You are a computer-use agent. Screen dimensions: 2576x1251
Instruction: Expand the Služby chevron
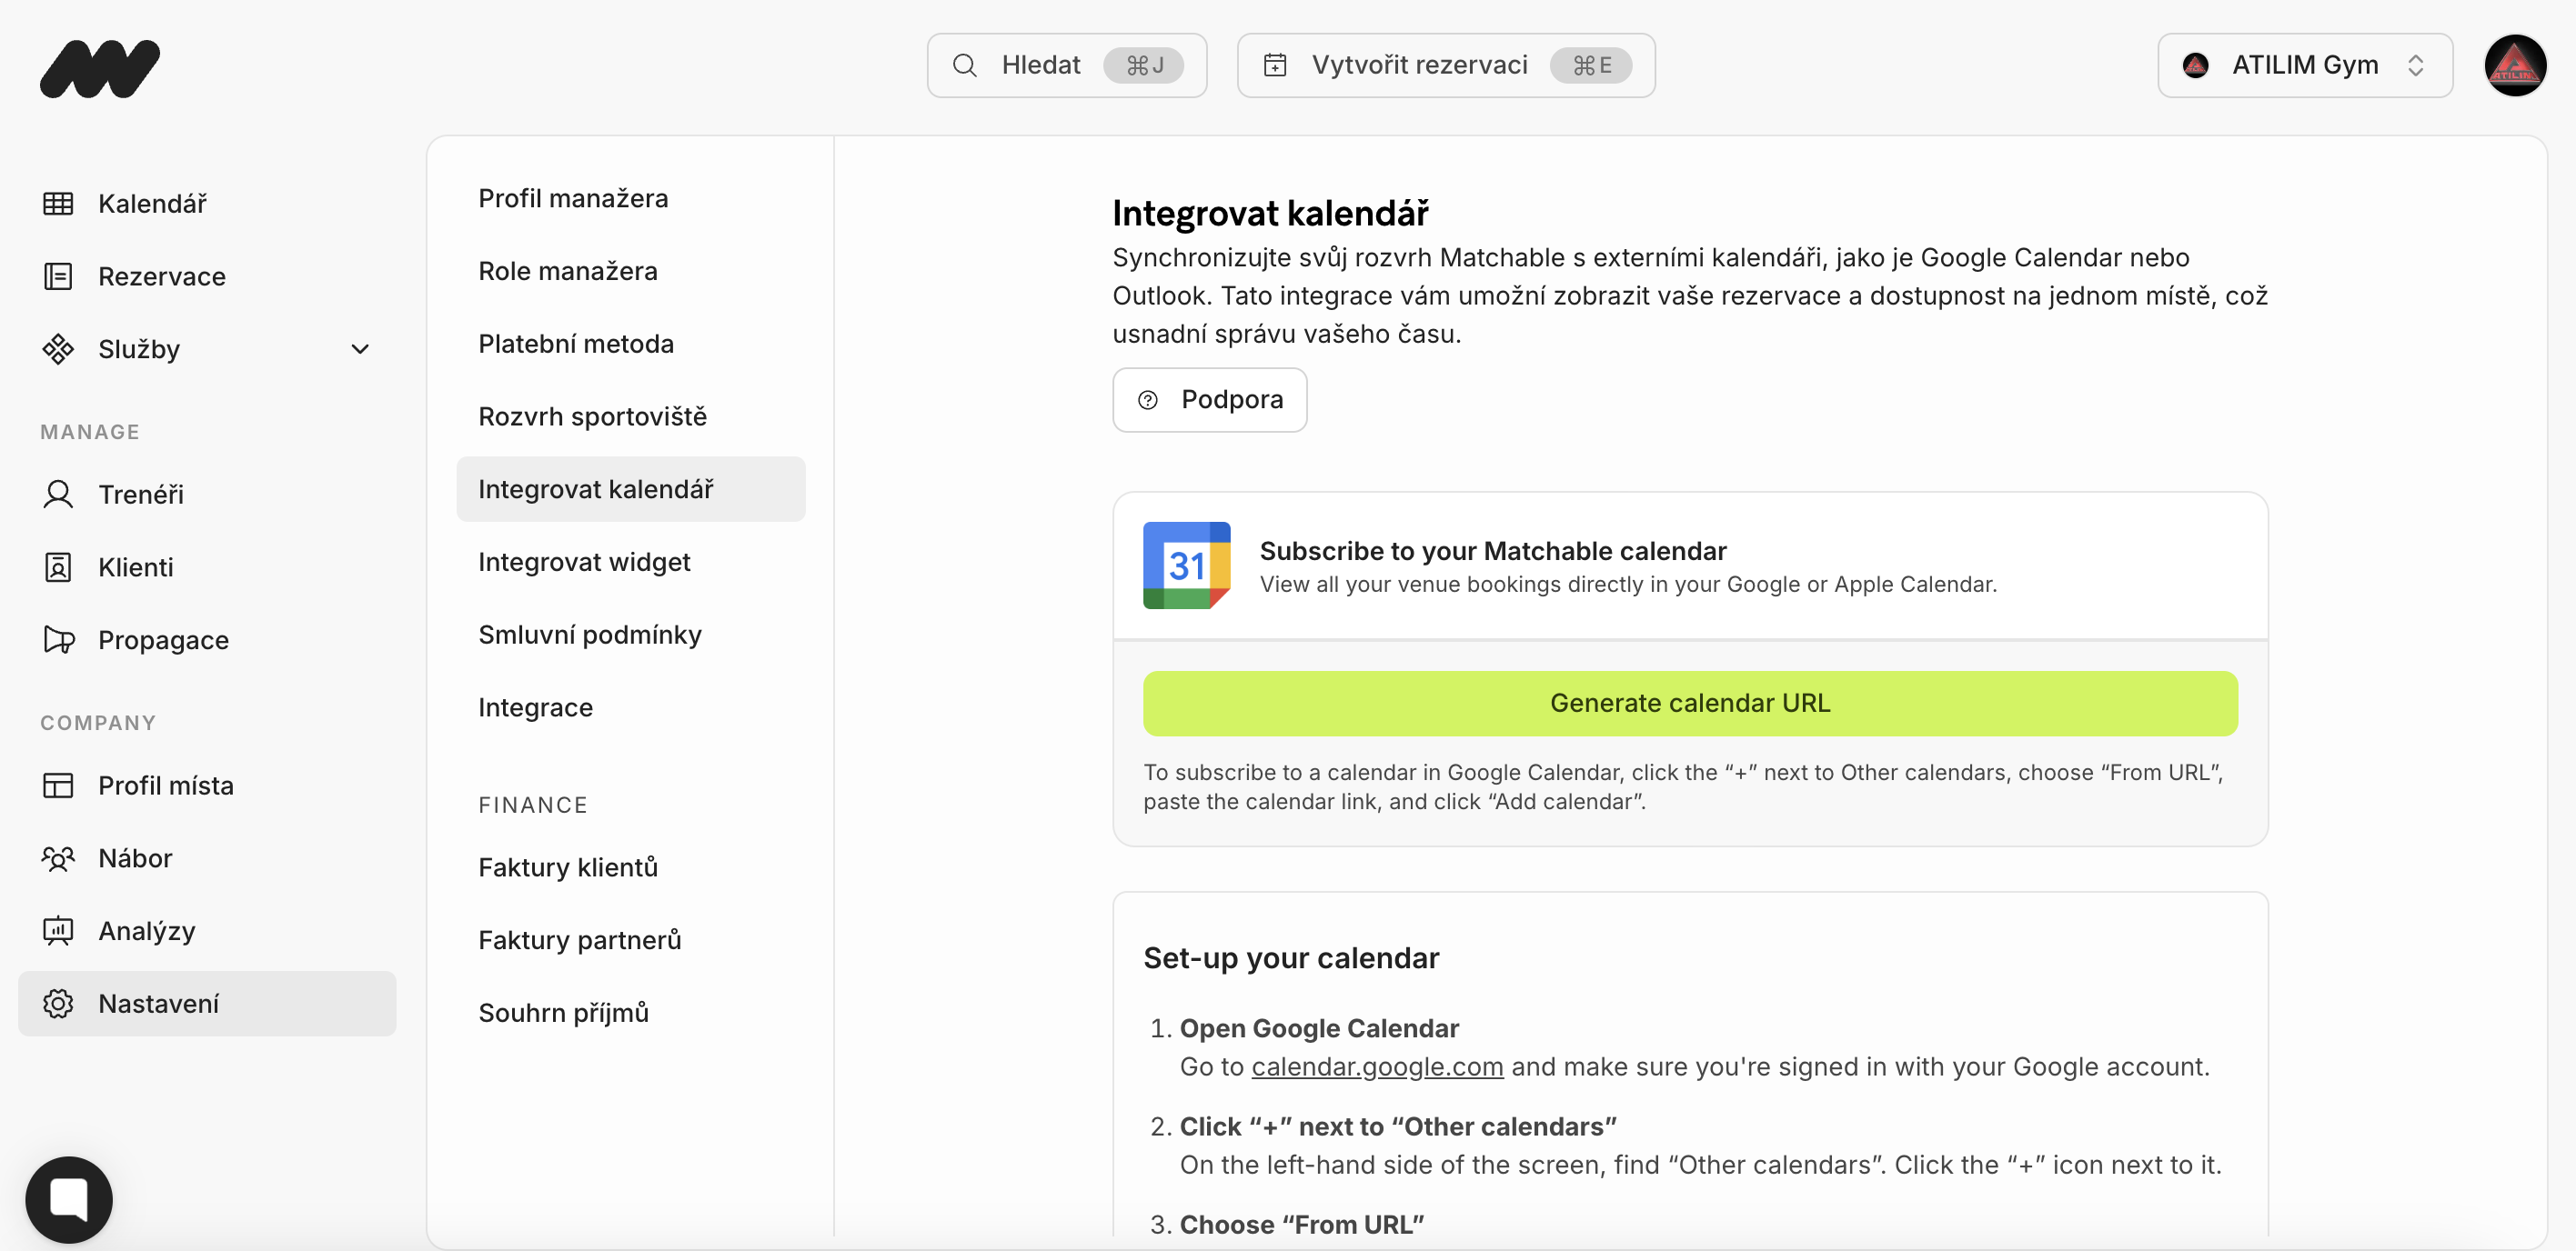(360, 350)
